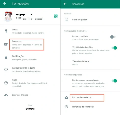Click the wallpaper icon beside Papel de parede
Screen dimensions: 120x115
point(66,20)
